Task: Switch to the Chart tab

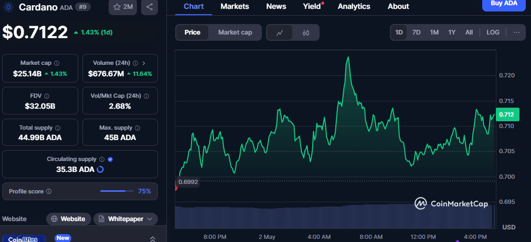Action: coord(194,6)
